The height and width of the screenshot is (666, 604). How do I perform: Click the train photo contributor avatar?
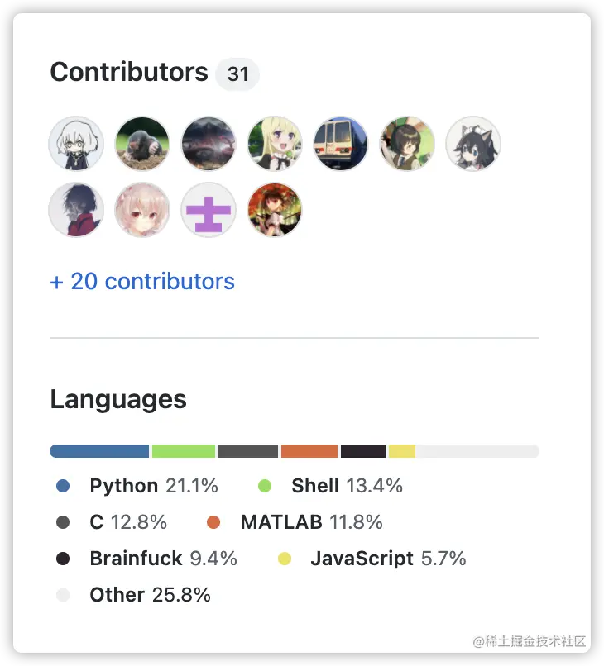(341, 144)
